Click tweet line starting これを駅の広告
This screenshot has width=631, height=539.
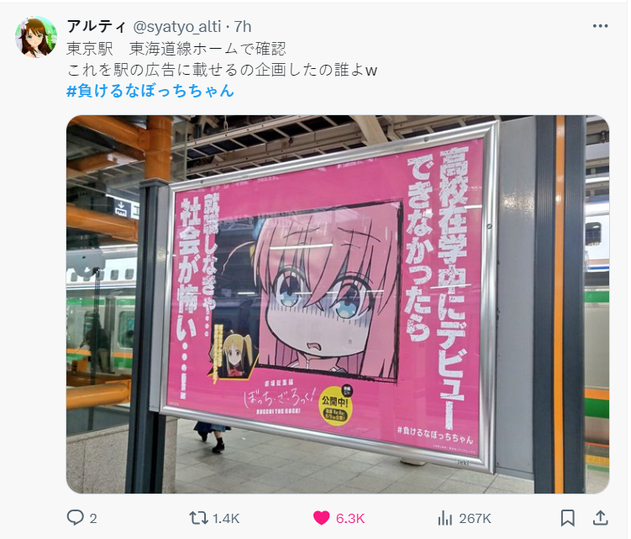click(x=222, y=70)
